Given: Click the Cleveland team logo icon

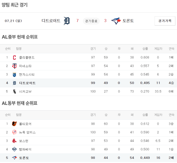Looking at the screenshot, I should (14, 57).
